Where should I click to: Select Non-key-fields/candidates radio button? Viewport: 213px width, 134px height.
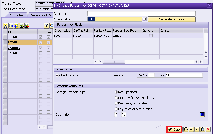point(116,98)
